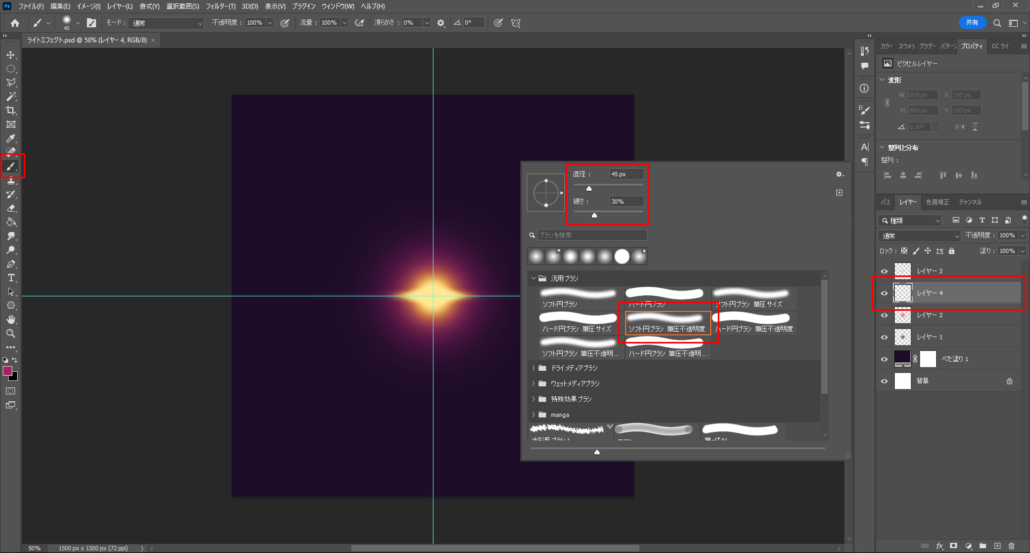Select the Crop tool

11,110
